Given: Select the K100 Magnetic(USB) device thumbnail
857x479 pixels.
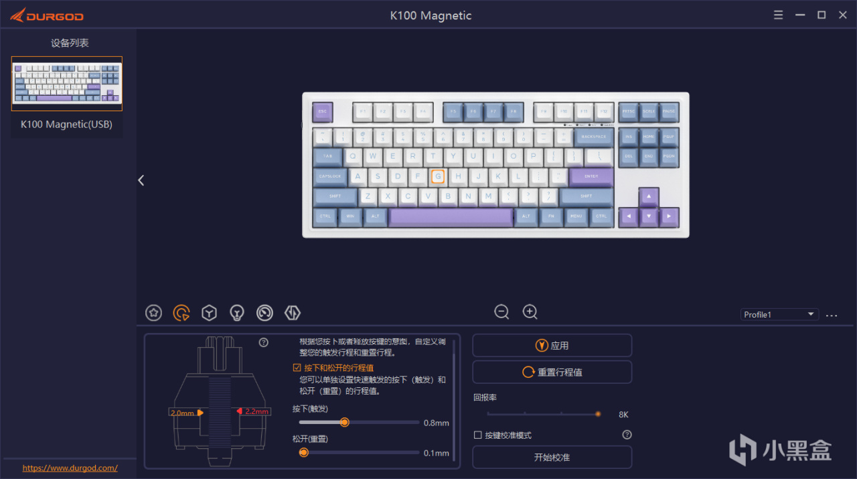Looking at the screenshot, I should pyautogui.click(x=67, y=84).
